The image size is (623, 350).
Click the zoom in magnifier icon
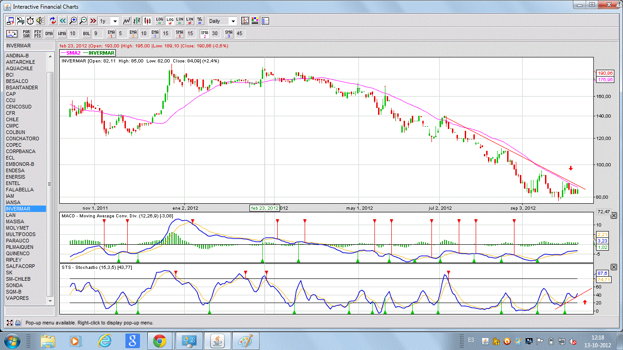point(73,21)
